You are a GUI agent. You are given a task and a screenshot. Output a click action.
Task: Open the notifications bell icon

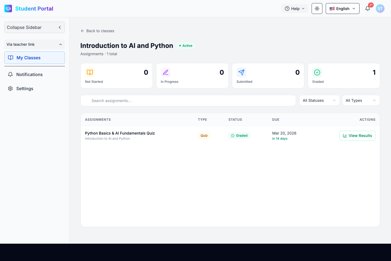pos(368,9)
